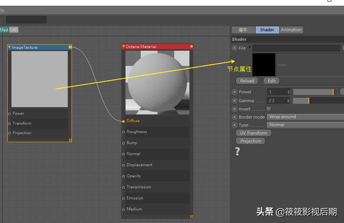Click ImageTexture node output port

(70, 47)
